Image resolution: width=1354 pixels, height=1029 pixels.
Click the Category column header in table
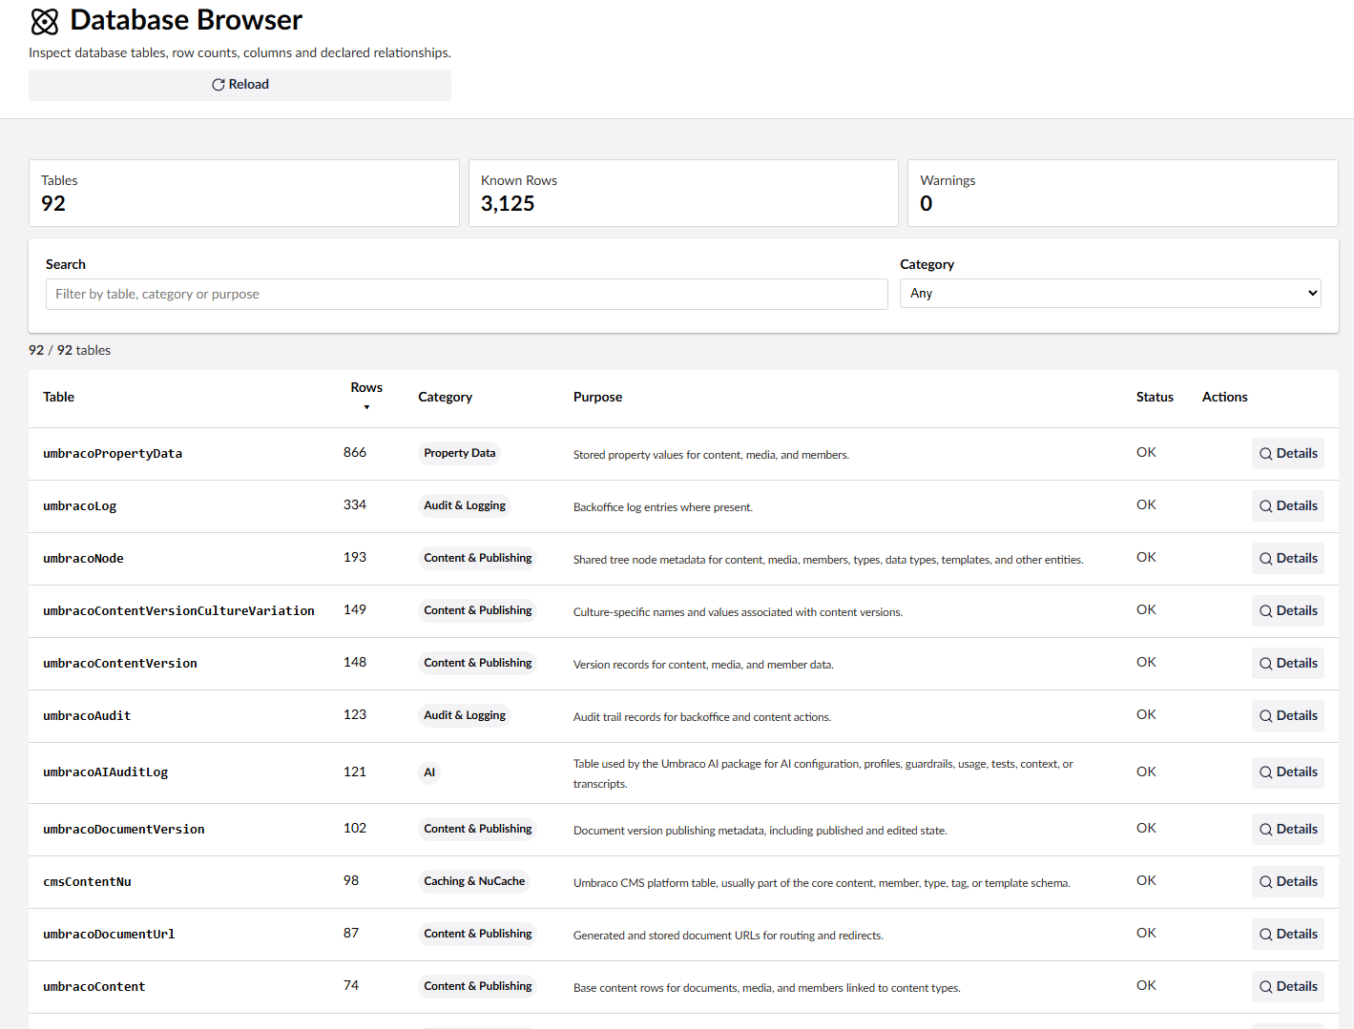point(445,397)
